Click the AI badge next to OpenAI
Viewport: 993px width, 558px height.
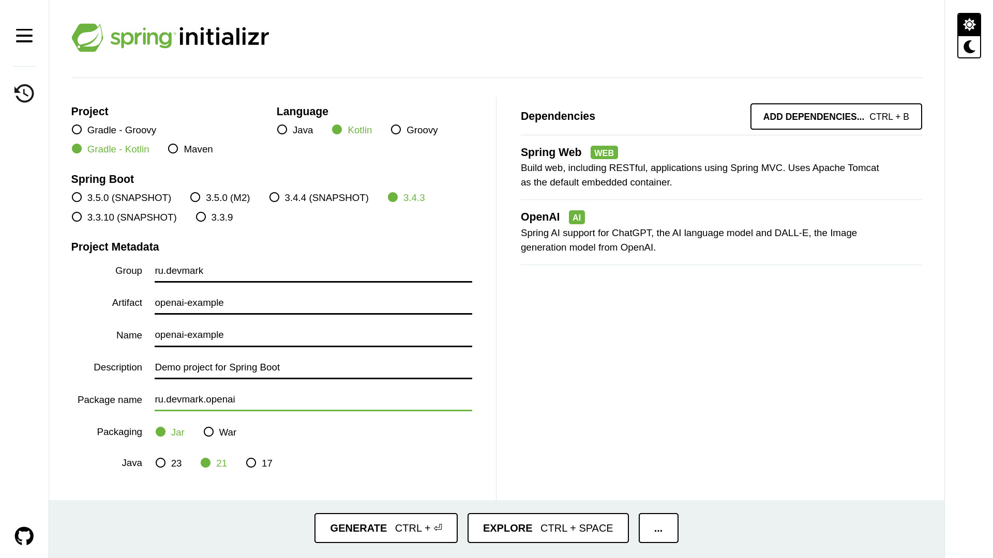577,218
